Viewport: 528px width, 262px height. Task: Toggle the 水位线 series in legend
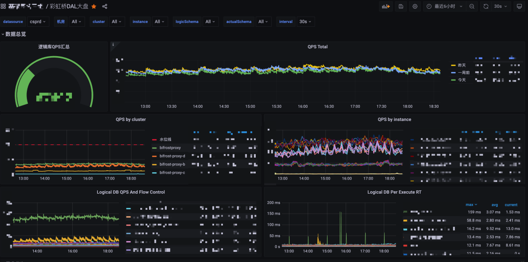click(x=166, y=139)
